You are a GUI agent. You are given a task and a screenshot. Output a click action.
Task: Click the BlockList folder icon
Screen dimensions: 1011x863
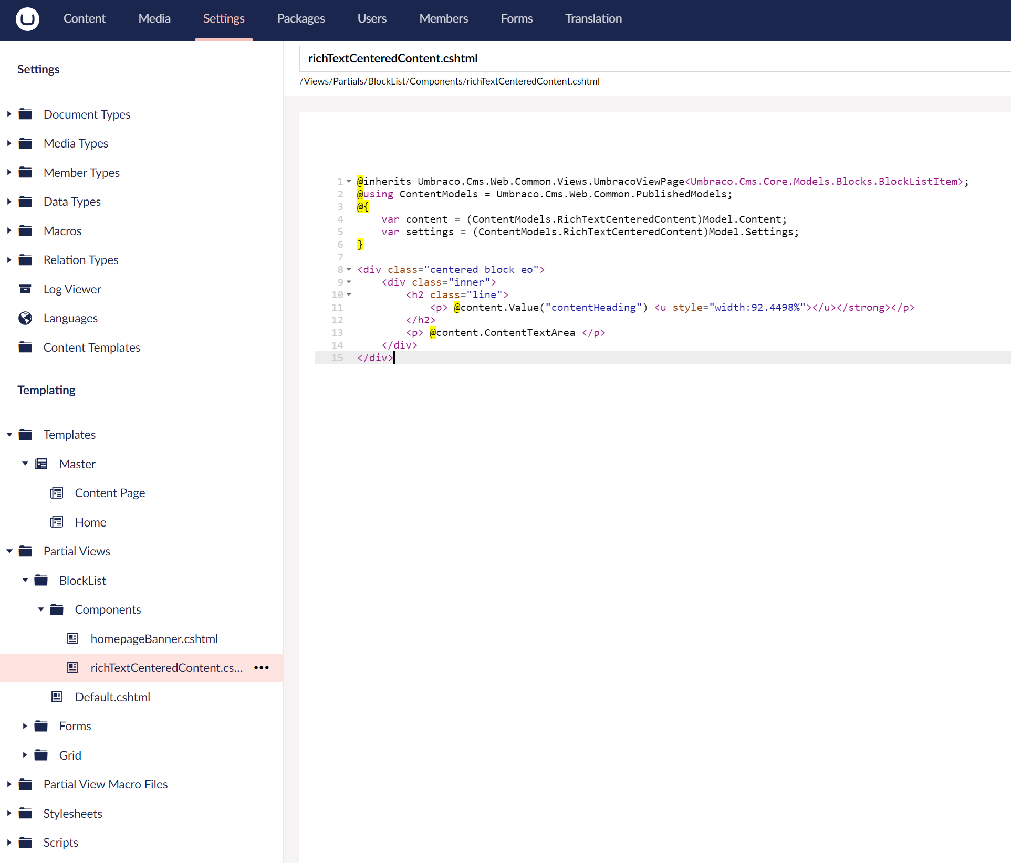point(41,580)
